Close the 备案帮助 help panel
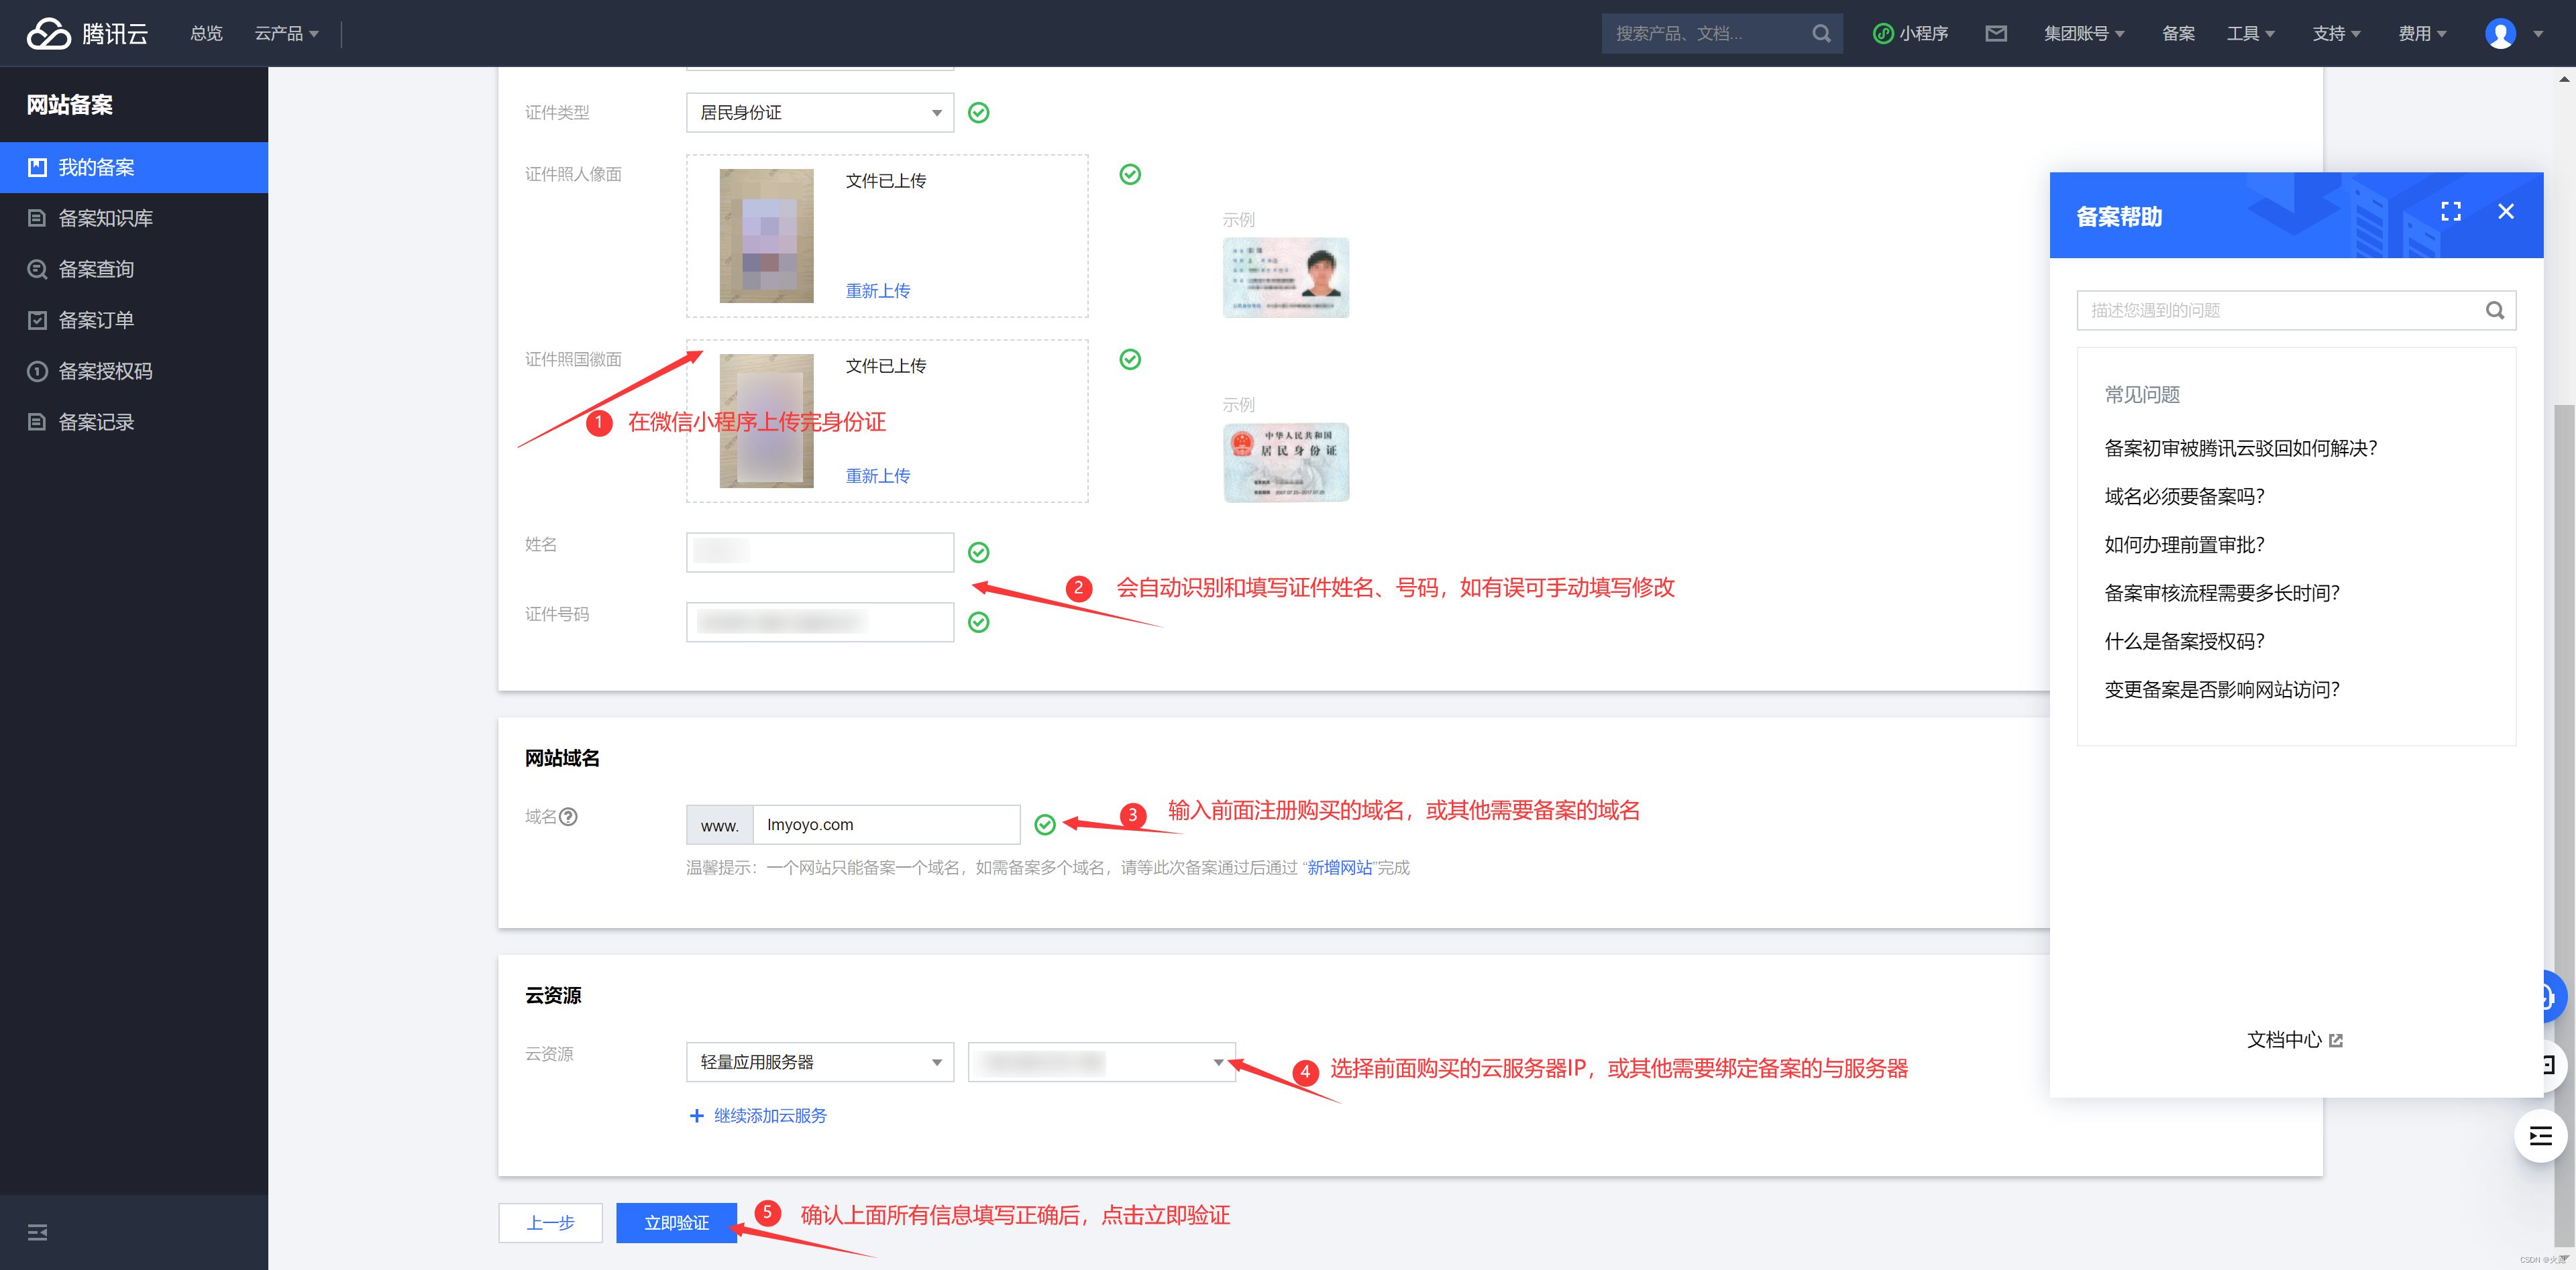Screen dimensions: 2576x1270 [x=2505, y=211]
